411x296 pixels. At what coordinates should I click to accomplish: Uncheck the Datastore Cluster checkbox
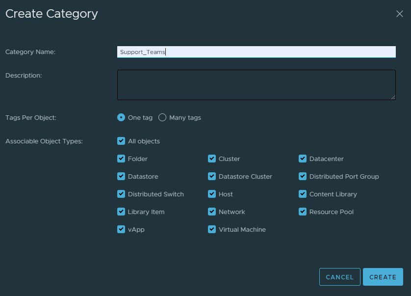click(x=212, y=177)
